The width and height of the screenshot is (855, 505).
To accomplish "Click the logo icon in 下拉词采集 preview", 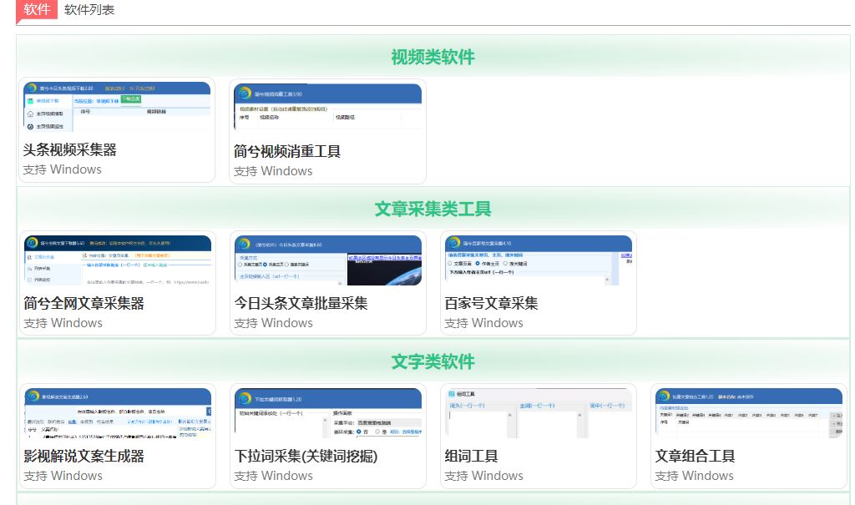I will [x=245, y=399].
